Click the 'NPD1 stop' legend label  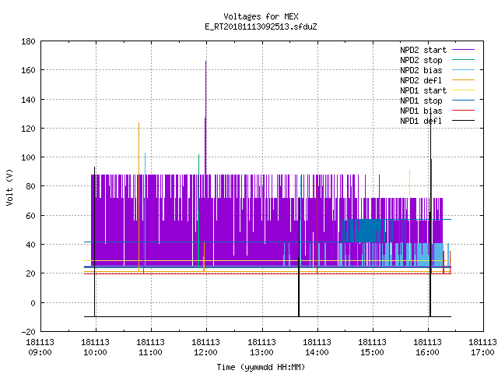(x=421, y=101)
